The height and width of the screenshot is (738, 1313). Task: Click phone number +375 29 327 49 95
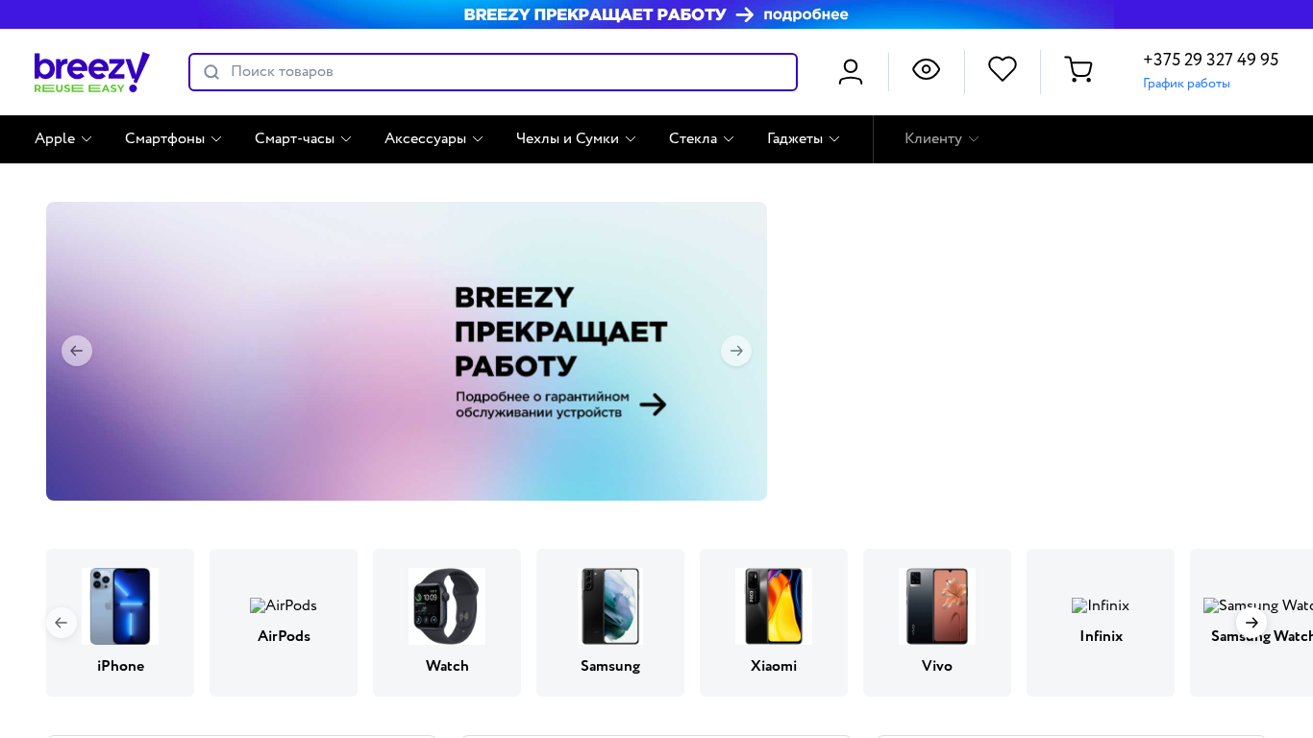[x=1211, y=60]
